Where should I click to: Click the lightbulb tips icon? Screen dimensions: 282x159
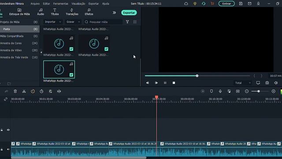pyautogui.click(x=195, y=4)
